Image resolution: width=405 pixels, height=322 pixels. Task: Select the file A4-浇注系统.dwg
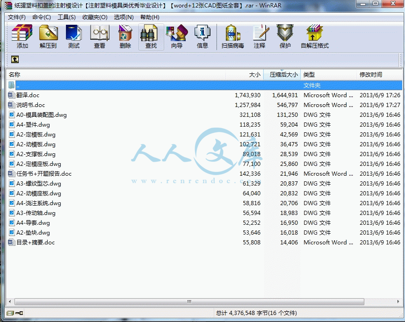pos(39,203)
